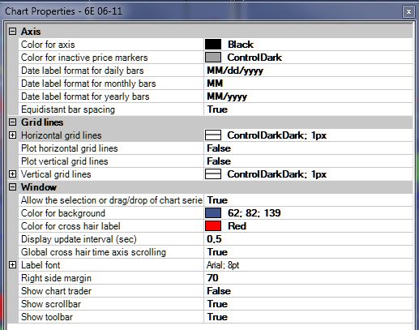Click the blue background color swatch
Screen dimensions: 419x330
213,213
